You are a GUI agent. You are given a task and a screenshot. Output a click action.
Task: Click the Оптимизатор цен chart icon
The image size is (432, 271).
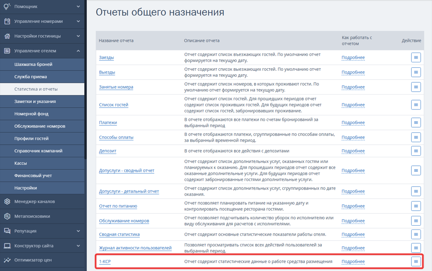tap(7, 260)
